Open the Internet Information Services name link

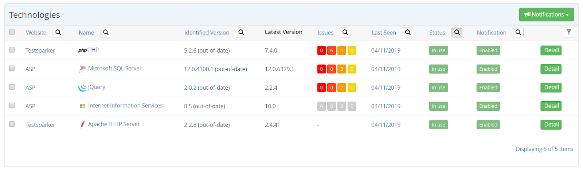pyautogui.click(x=125, y=106)
